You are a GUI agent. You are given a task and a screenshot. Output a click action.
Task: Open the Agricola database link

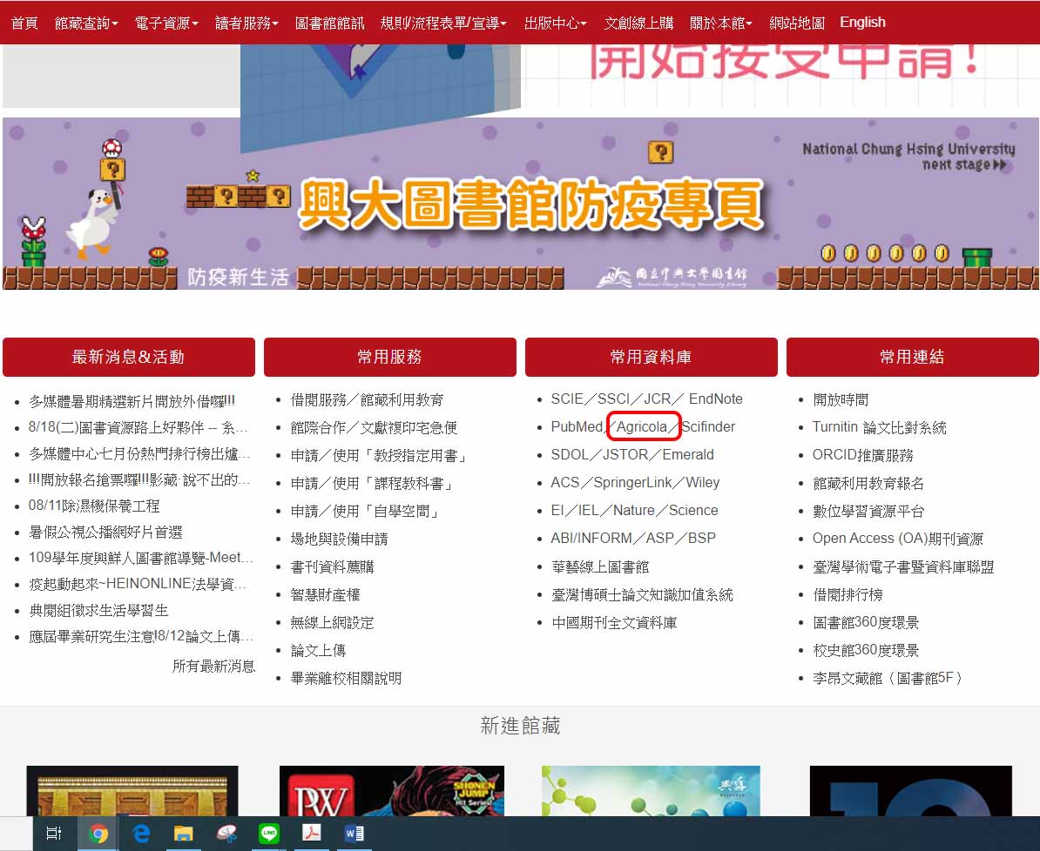point(641,427)
